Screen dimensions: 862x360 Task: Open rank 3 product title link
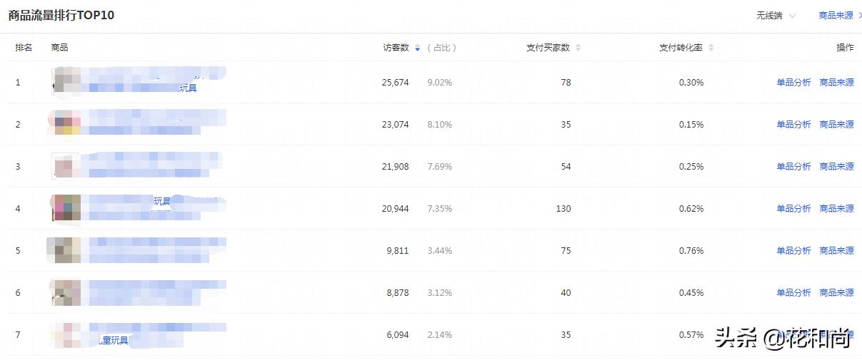pyautogui.click(x=151, y=165)
